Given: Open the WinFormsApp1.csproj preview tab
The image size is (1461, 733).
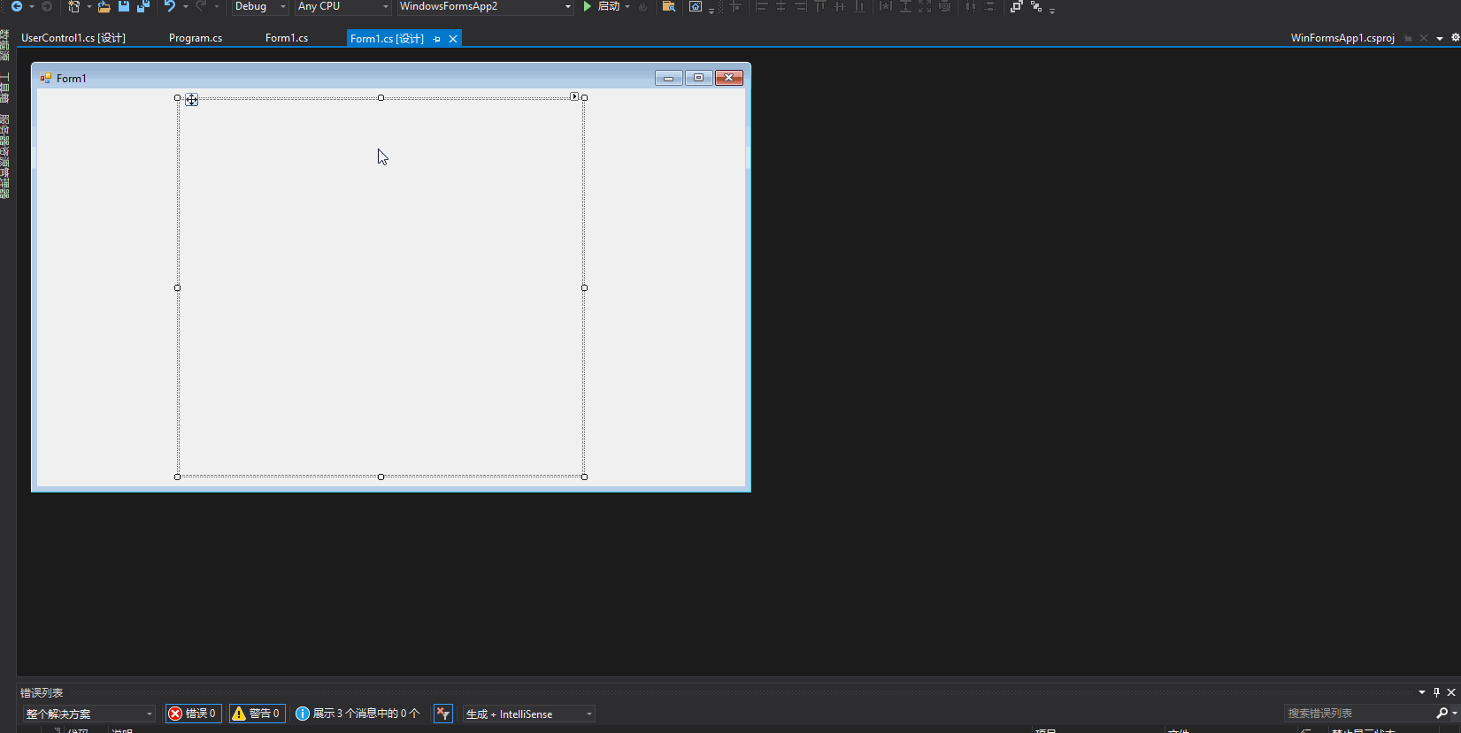Looking at the screenshot, I should click(x=1342, y=38).
